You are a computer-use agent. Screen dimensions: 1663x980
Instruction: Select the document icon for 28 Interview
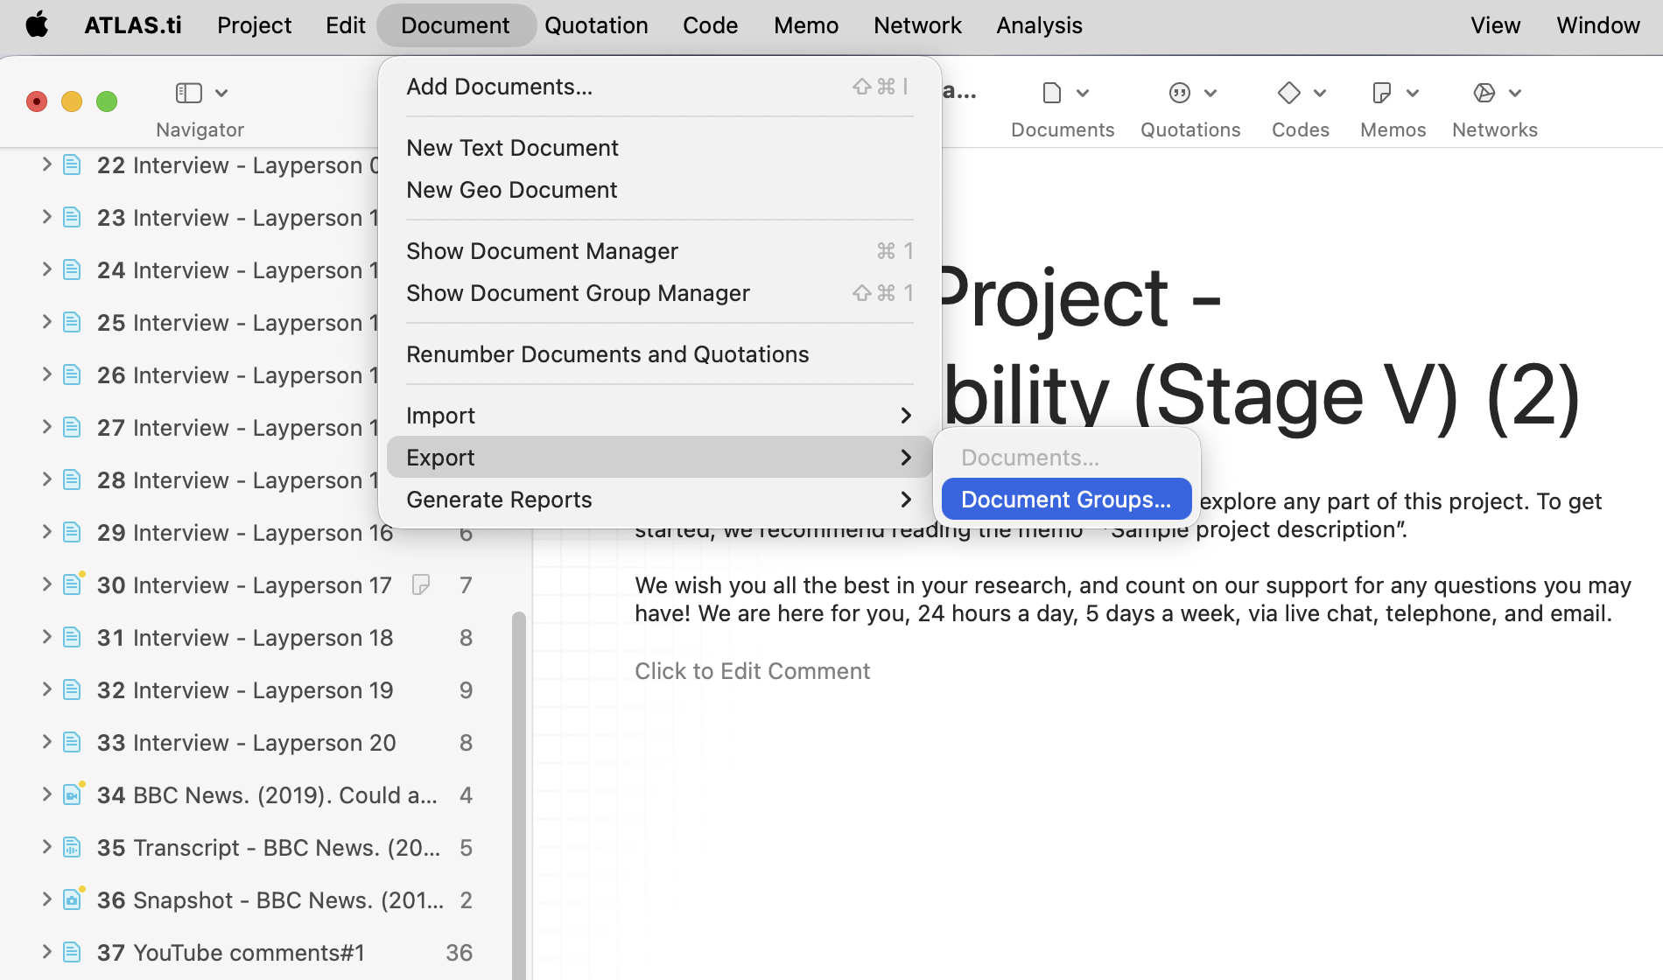(x=73, y=479)
